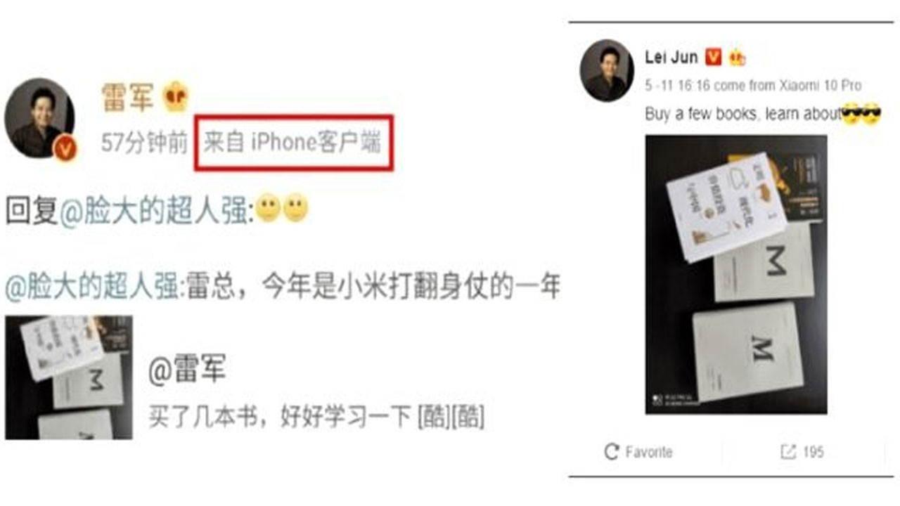Click the first smiley emoji in the reply

pyautogui.click(x=268, y=209)
